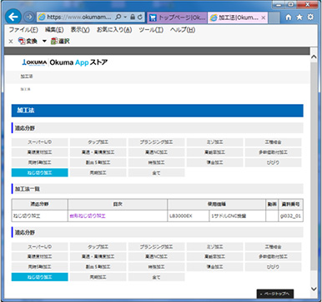Select 全て in the upper category grid

(x=156, y=173)
